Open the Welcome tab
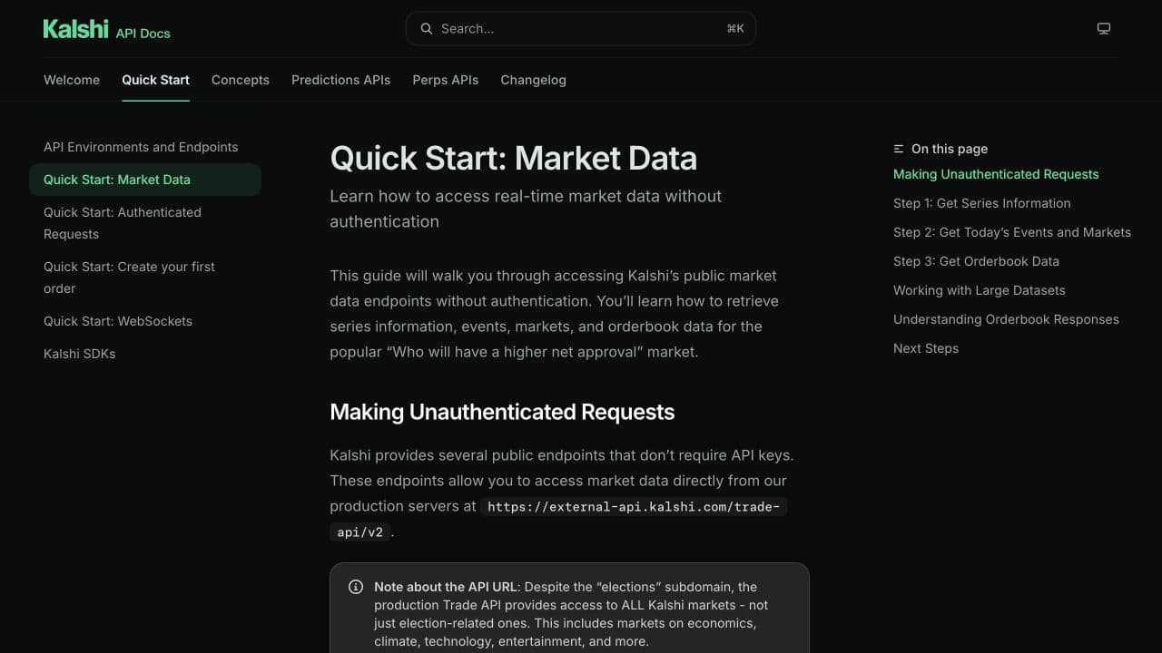Image resolution: width=1162 pixels, height=653 pixels. pyautogui.click(x=72, y=80)
